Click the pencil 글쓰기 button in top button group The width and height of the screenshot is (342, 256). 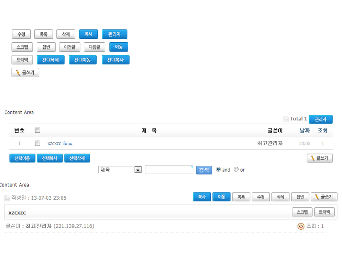click(x=25, y=73)
